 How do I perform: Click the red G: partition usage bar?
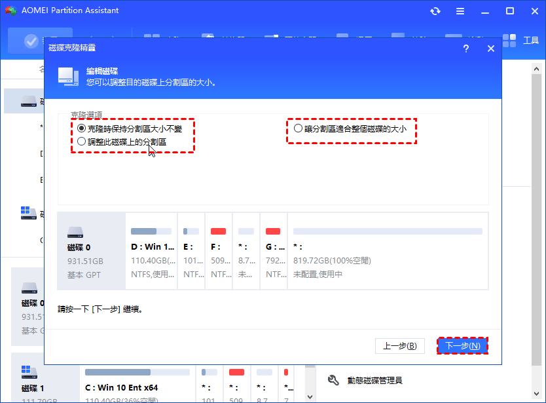click(x=273, y=231)
